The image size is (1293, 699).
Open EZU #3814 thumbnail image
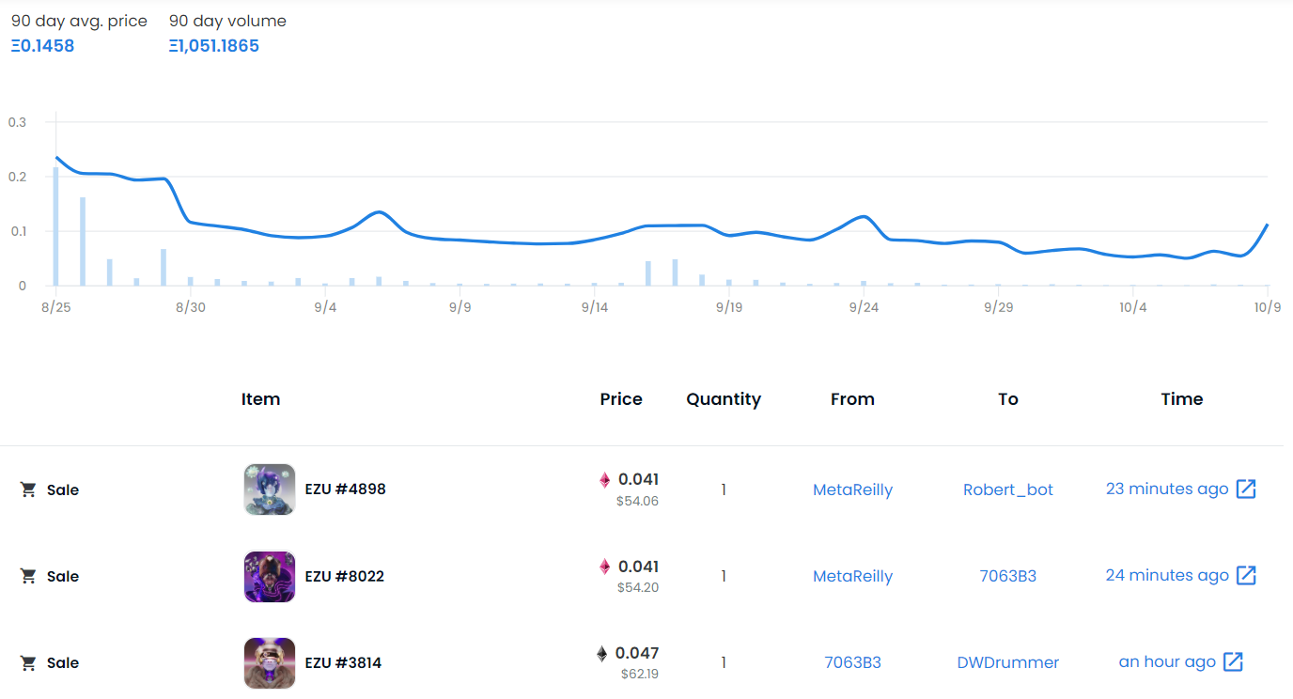click(270, 662)
